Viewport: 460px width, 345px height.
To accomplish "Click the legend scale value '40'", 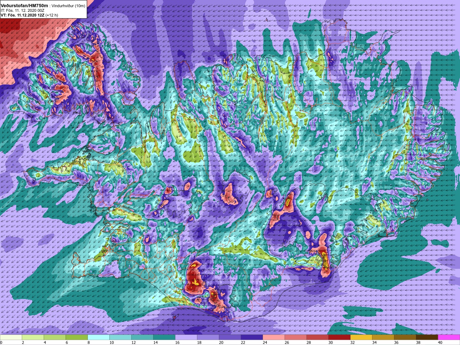I will (x=441, y=342).
